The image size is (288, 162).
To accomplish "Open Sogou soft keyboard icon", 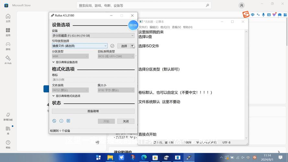I will tap(269, 15).
